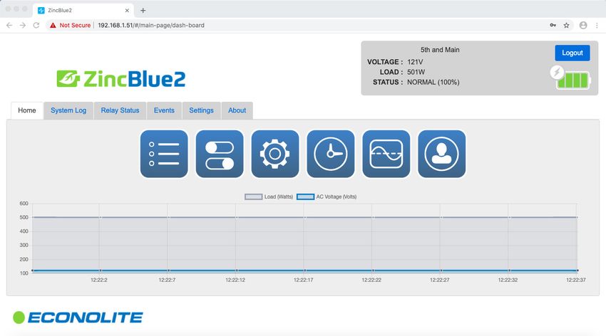The image size is (606, 336).
Task: Click the chart time label 12:22:27
Action: [440, 280]
